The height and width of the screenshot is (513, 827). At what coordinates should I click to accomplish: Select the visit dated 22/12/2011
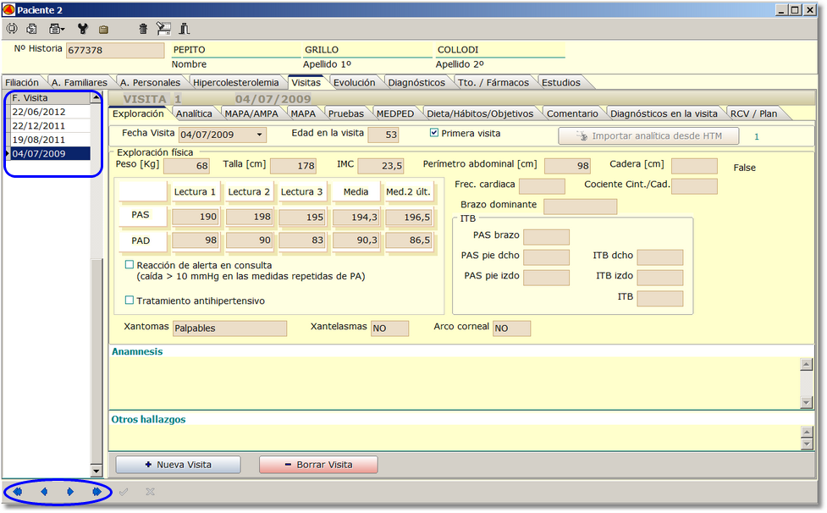click(51, 125)
